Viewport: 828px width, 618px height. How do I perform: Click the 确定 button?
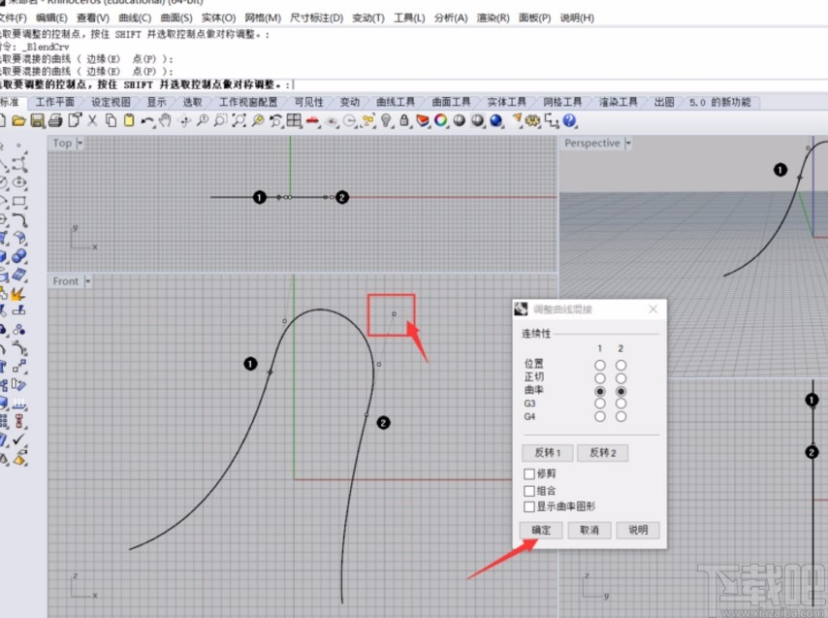540,531
